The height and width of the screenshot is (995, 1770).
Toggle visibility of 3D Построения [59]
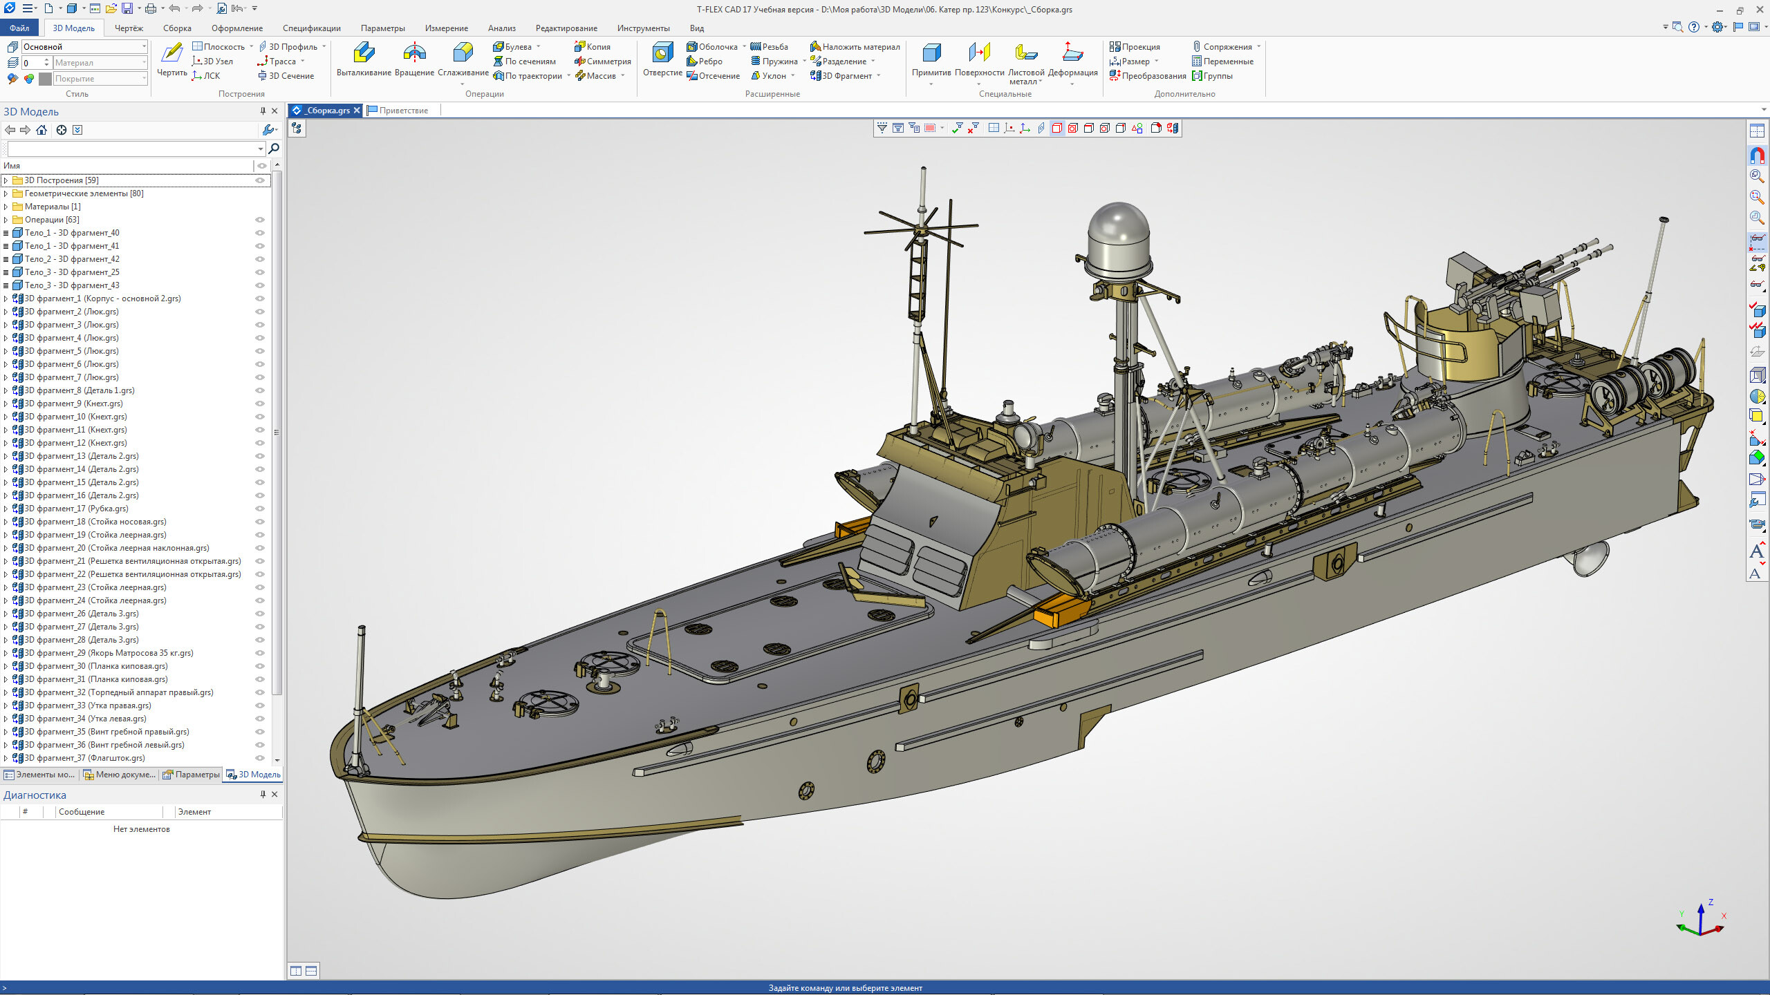tap(261, 180)
